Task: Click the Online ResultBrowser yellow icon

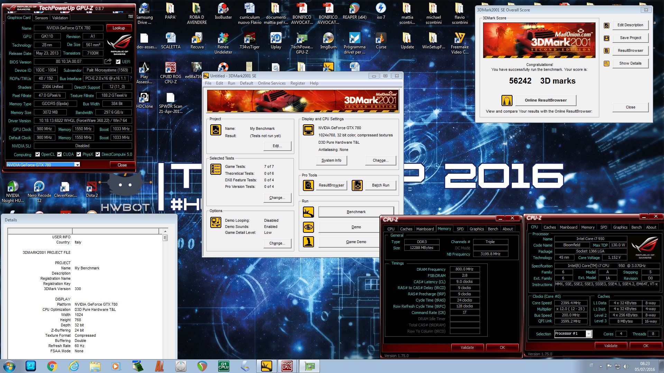Action: [507, 101]
